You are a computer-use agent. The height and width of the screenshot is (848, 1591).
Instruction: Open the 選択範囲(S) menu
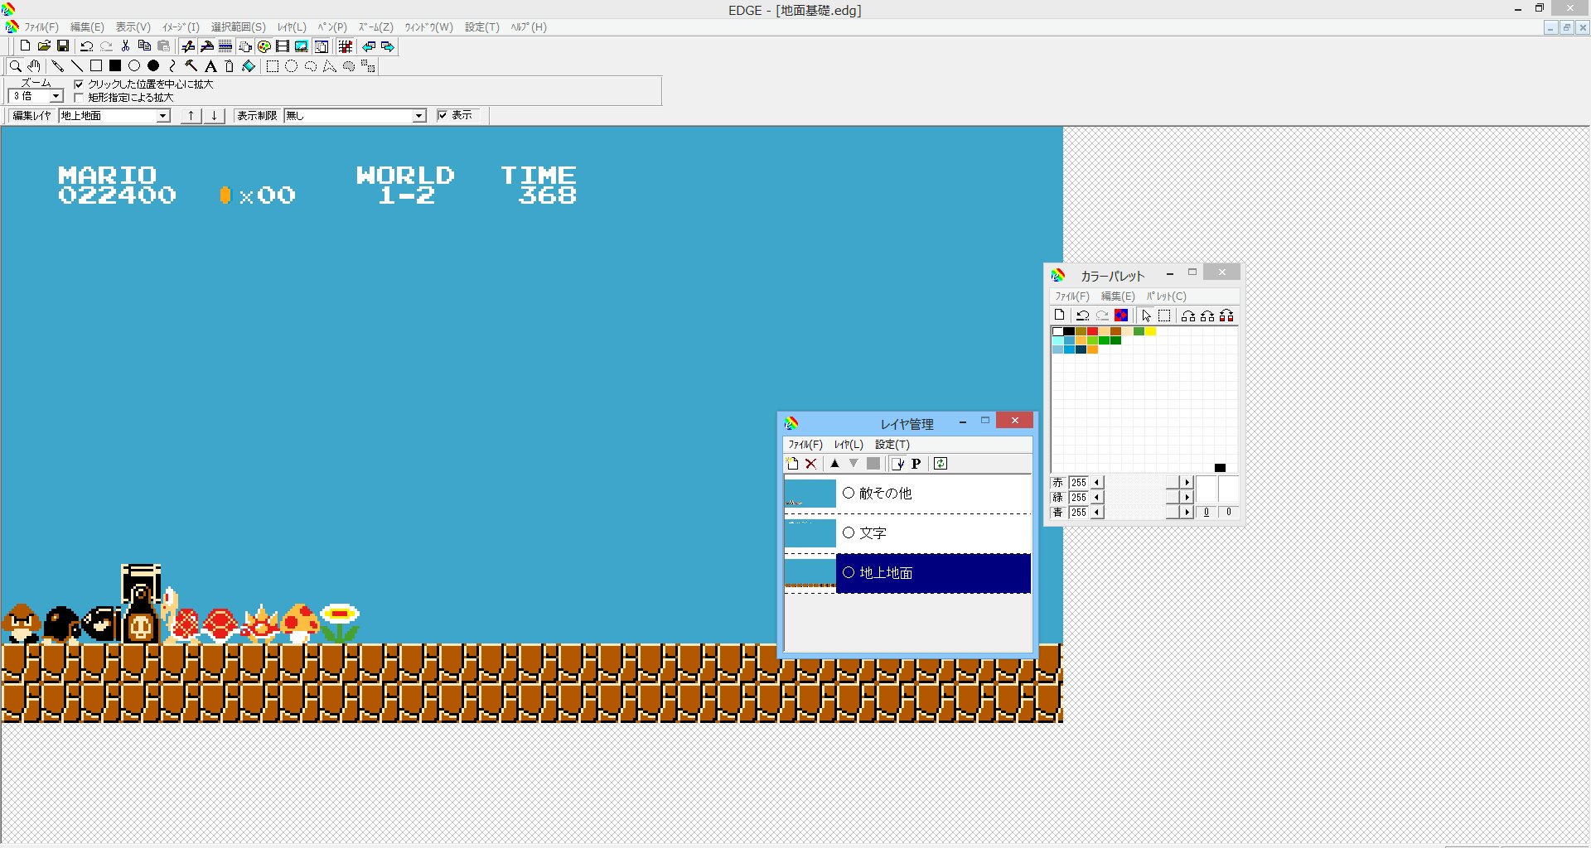point(239,27)
